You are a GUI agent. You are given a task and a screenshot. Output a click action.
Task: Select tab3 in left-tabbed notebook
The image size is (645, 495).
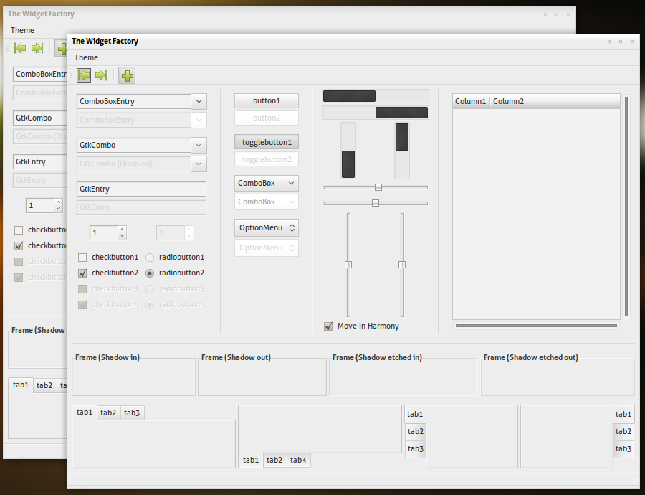(416, 449)
